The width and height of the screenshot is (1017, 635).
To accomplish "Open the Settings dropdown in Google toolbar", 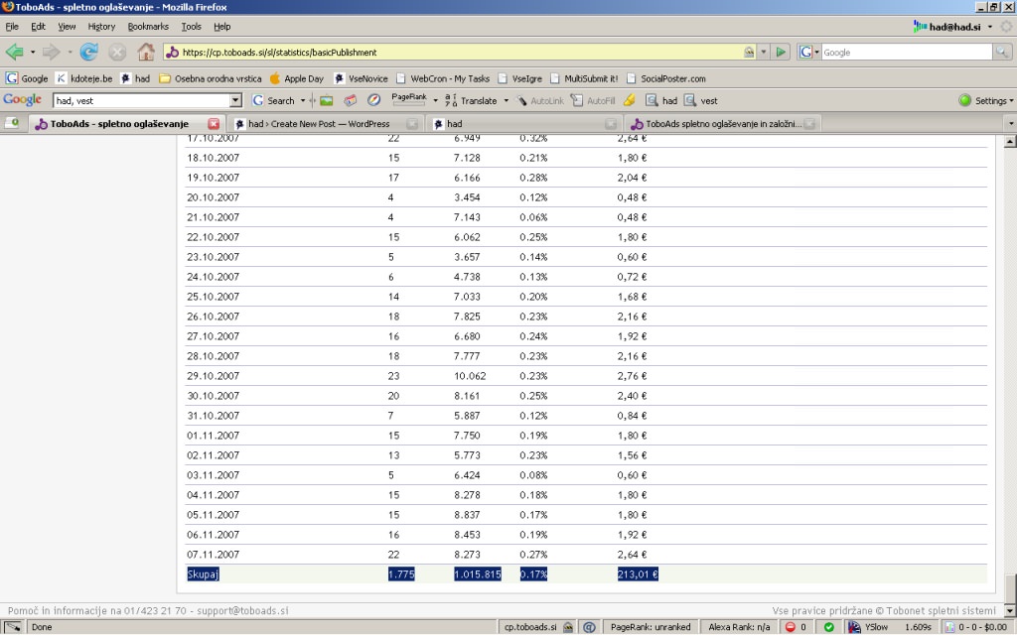I will pyautogui.click(x=985, y=100).
